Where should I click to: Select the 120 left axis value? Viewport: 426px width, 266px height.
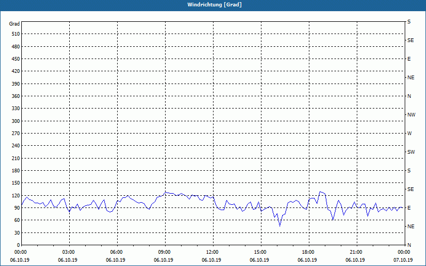pyautogui.click(x=16, y=195)
